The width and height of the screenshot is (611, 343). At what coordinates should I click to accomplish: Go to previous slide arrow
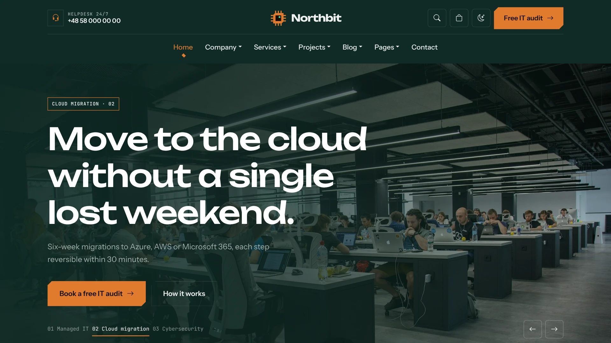(533, 329)
